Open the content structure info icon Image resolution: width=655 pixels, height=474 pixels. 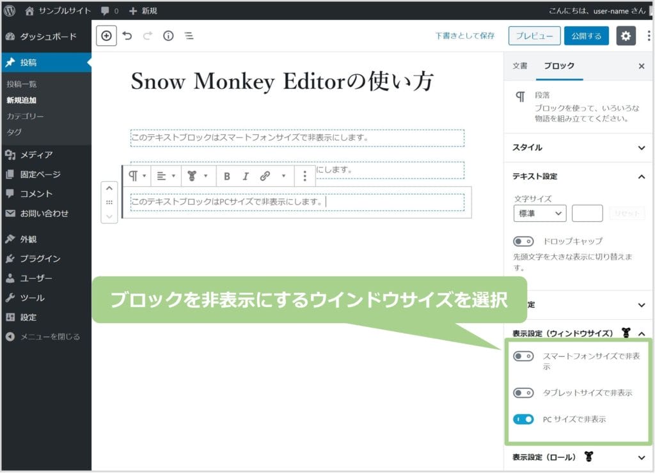[168, 36]
